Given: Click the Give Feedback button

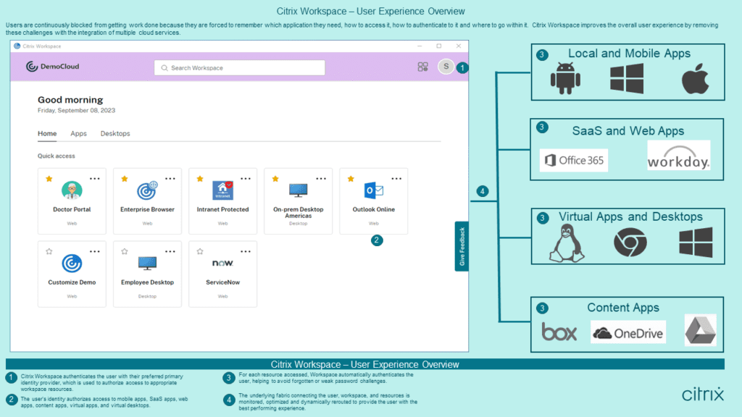Looking at the screenshot, I should tap(462, 246).
